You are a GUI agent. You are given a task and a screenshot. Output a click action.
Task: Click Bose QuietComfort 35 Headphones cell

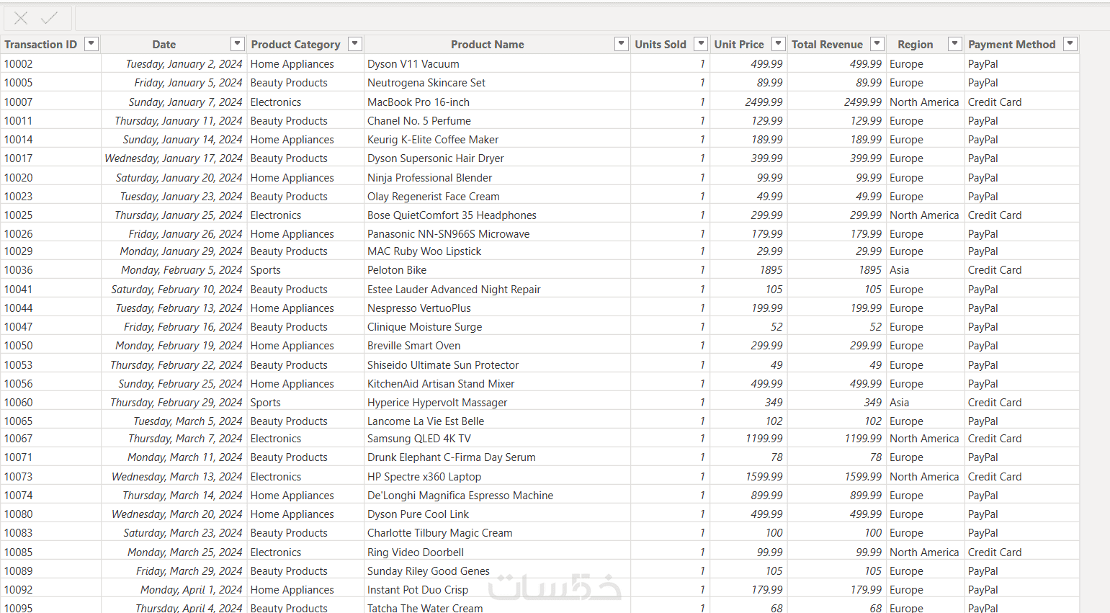click(497, 215)
